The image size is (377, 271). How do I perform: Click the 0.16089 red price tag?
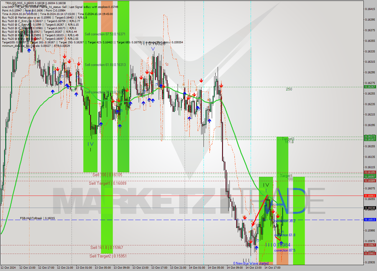[x=370, y=181]
